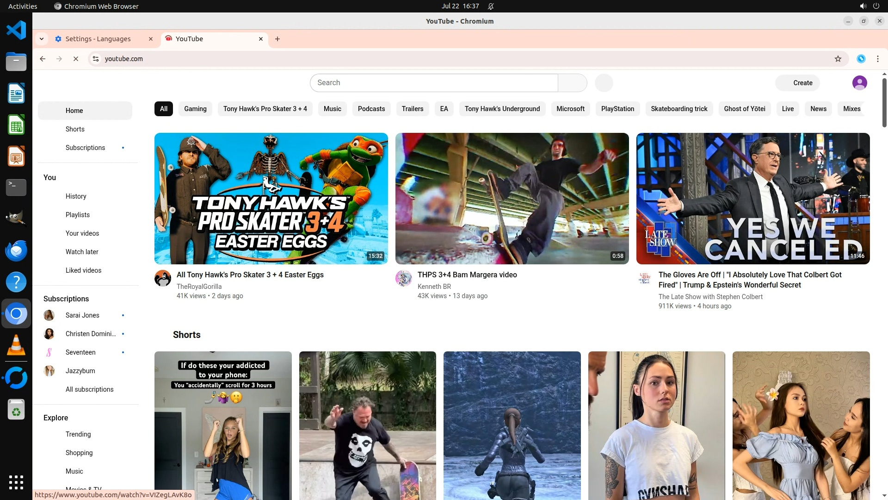Viewport: 888px width, 500px height.
Task: Open the date and time calendar menu
Action: pos(460,6)
